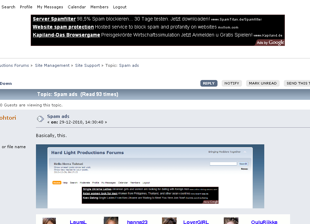The width and height of the screenshot is (310, 224).
Task: Open the Spam ads post title link
Action: tap(58, 117)
